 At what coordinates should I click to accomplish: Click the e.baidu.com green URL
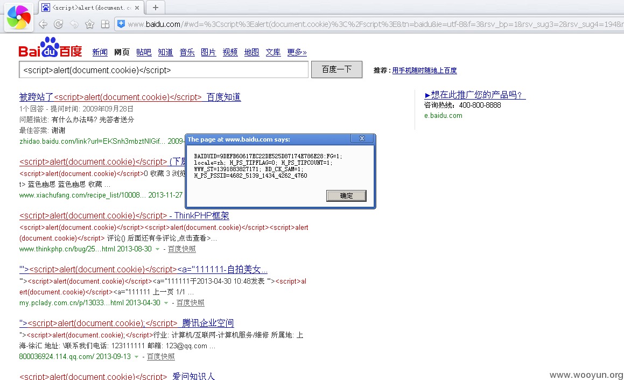click(x=443, y=115)
